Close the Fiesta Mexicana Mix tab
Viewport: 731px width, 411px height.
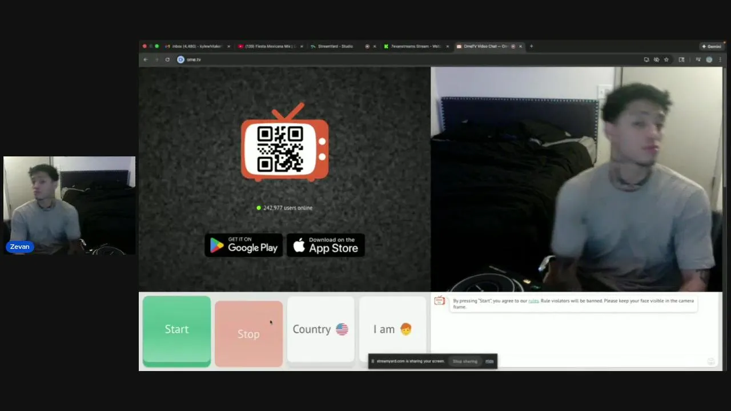click(x=302, y=46)
